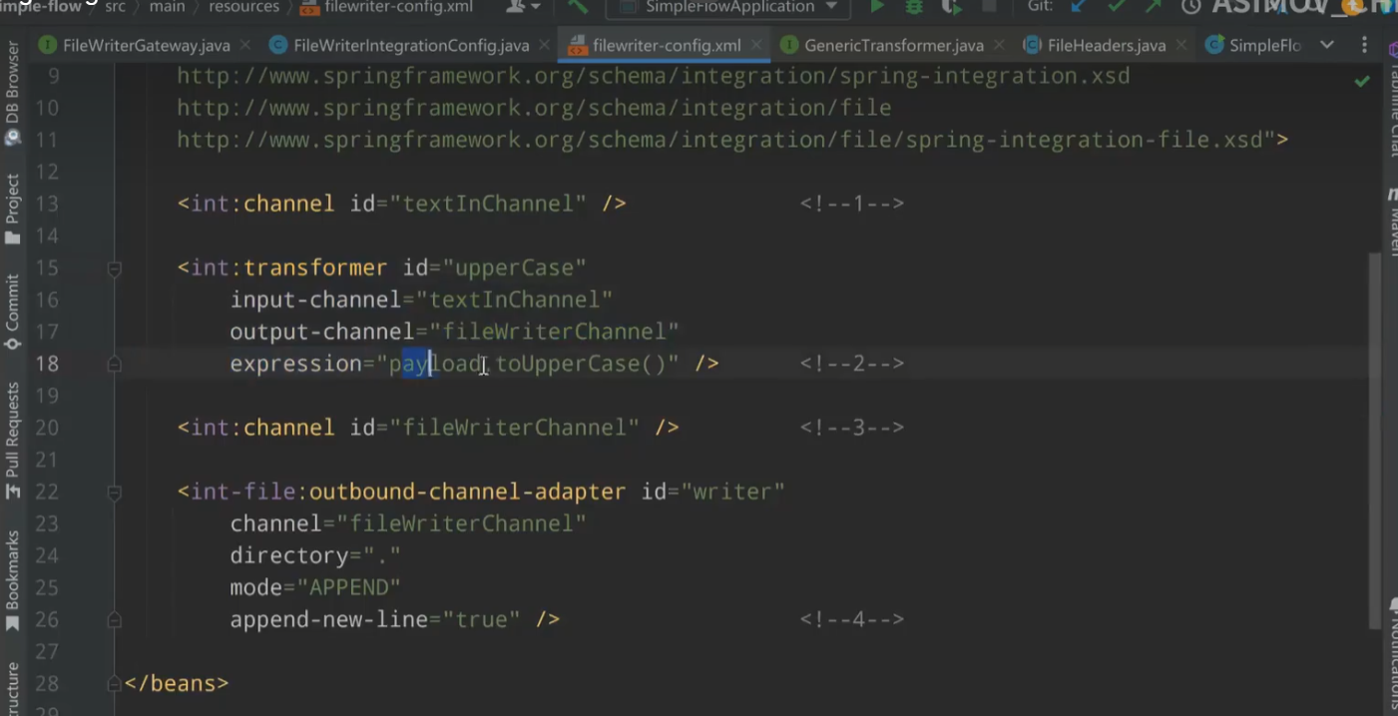
Task: Open the Git history clock icon
Action: point(1190,7)
